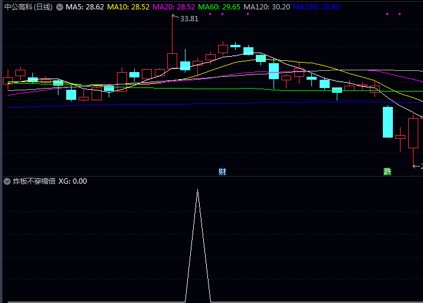
Task: Expand the dropdown beside 中公高科 (日线)
Action: (60, 7)
